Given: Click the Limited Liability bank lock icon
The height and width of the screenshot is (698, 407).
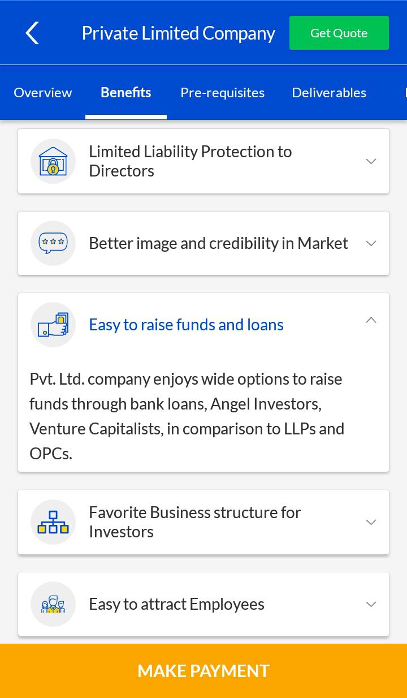Looking at the screenshot, I should point(53,161).
